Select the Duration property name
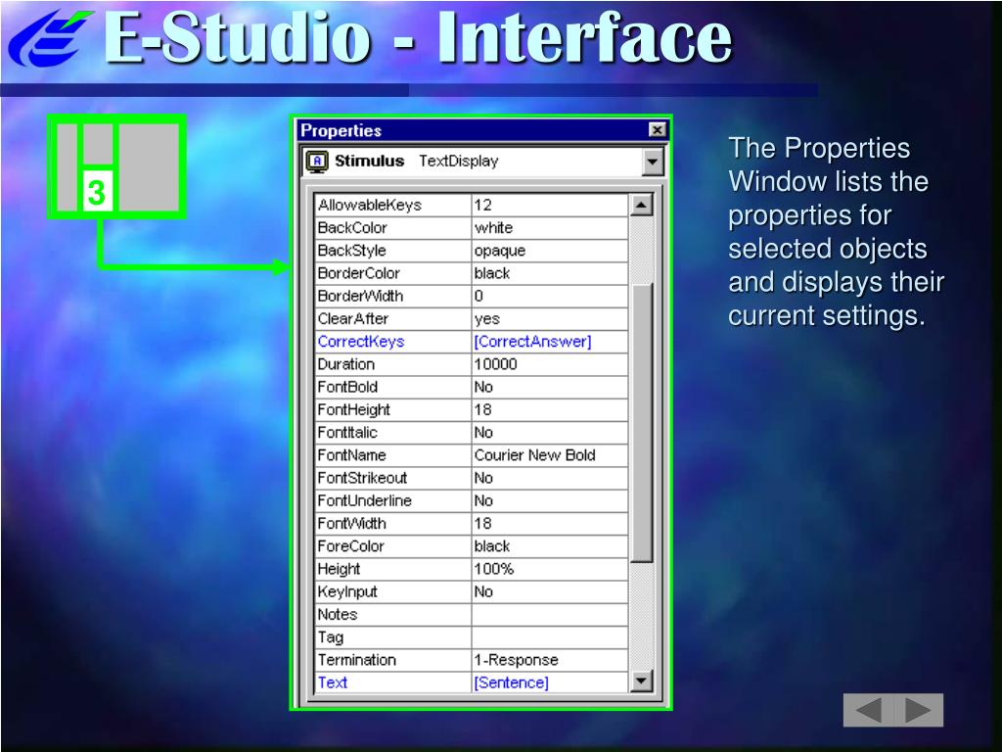This screenshot has height=752, width=1002. point(393,364)
